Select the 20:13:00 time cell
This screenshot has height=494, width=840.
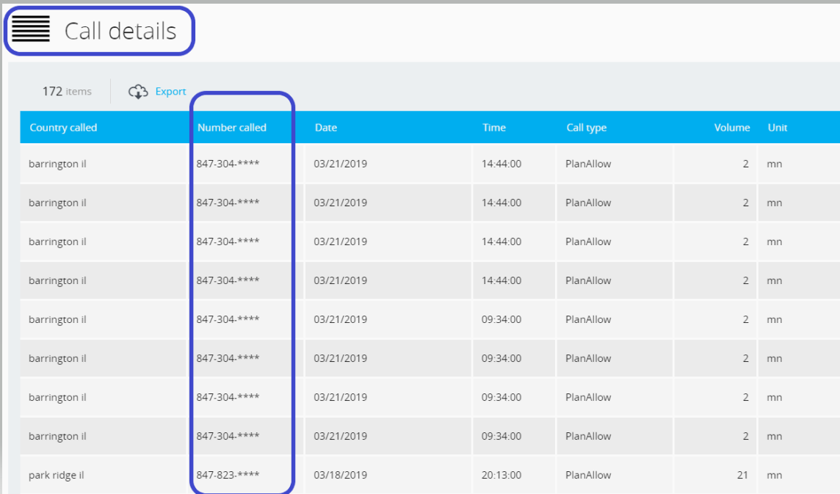(x=502, y=475)
